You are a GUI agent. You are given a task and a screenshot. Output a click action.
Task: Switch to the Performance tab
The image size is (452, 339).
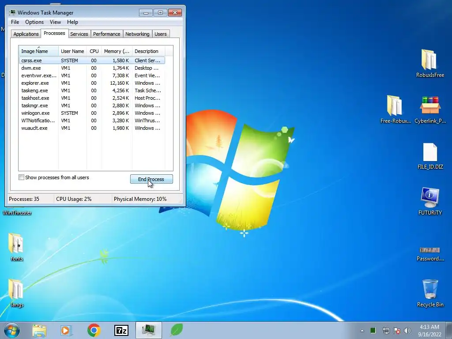[106, 34]
